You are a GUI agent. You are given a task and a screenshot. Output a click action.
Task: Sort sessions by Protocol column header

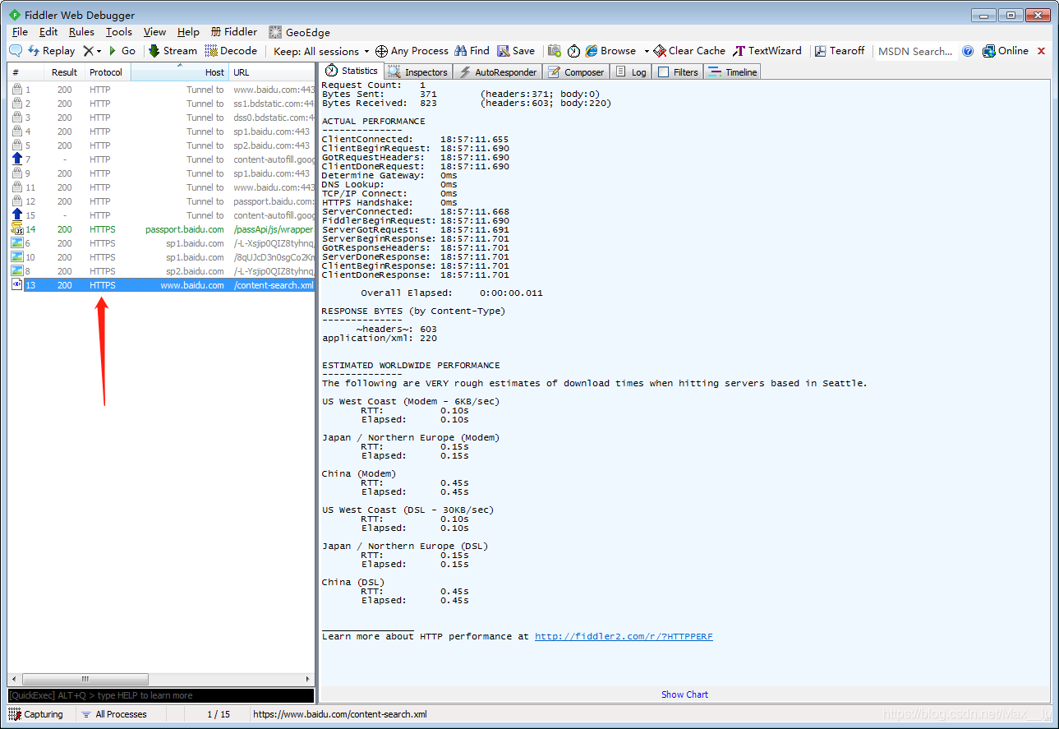pyautogui.click(x=107, y=72)
